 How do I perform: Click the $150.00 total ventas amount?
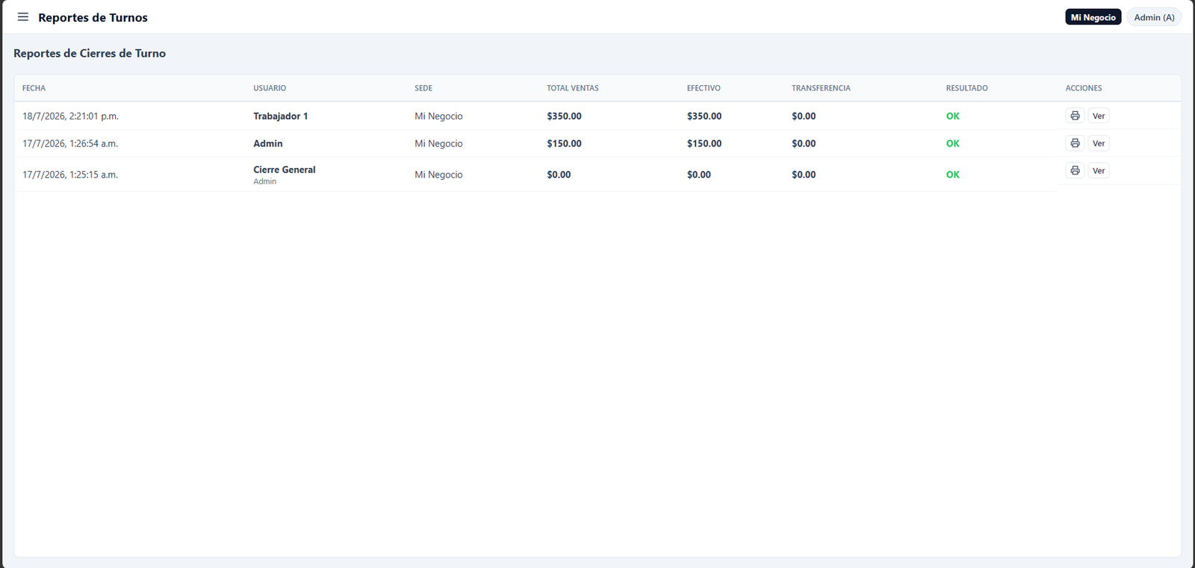564,143
